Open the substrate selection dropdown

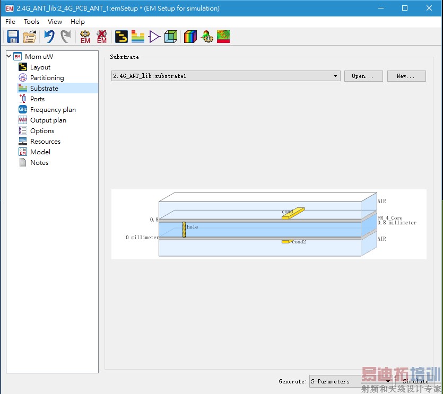click(x=225, y=76)
